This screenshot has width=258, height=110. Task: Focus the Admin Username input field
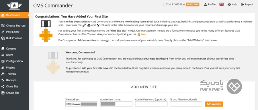pyautogui.click(x=116, y=104)
